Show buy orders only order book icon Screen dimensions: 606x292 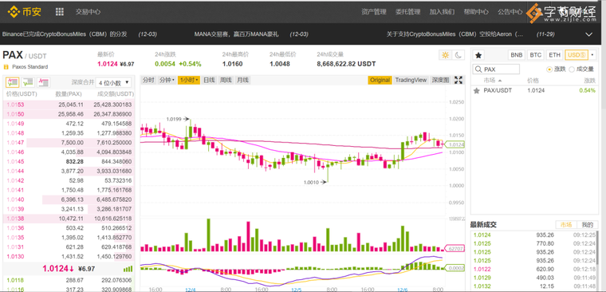click(x=28, y=82)
